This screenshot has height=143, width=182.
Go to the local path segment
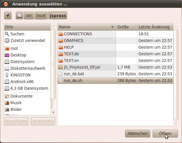[x=41, y=15]
